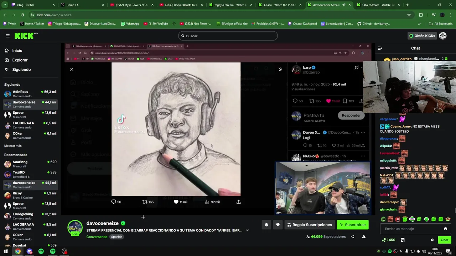Open ElGloglokiing recommended channel

click(30, 216)
